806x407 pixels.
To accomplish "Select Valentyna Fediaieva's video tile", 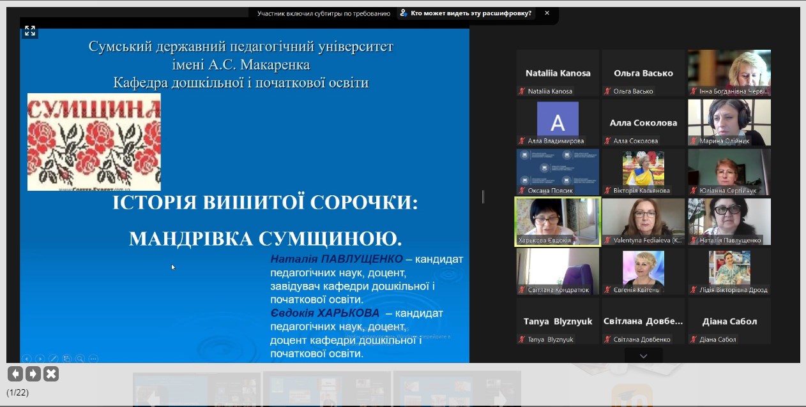I will point(643,221).
